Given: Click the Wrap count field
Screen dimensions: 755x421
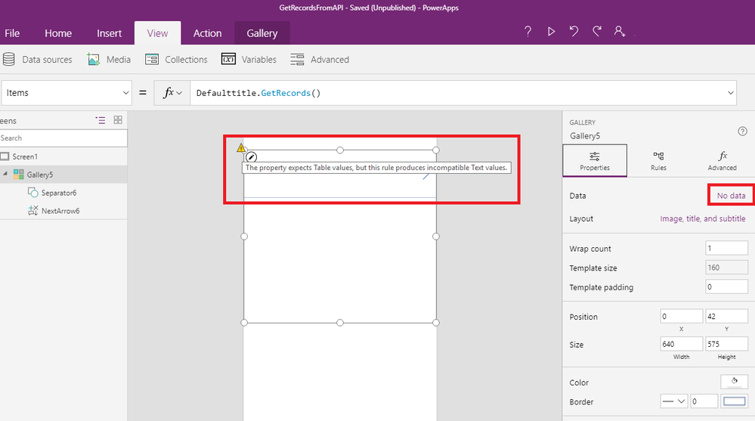Looking at the screenshot, I should (x=726, y=248).
